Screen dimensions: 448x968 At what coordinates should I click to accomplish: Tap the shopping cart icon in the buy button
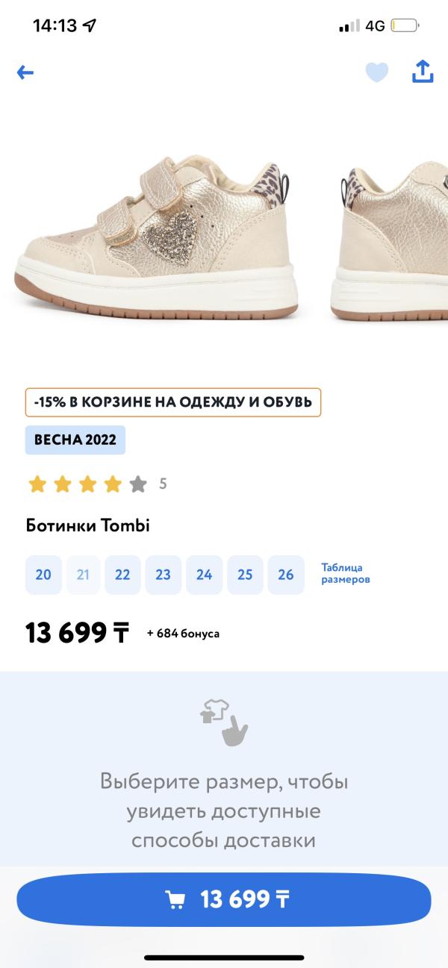pos(175,899)
